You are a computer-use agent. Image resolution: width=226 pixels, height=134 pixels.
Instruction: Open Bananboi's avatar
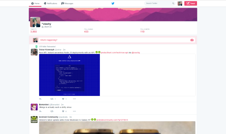tap(34, 107)
